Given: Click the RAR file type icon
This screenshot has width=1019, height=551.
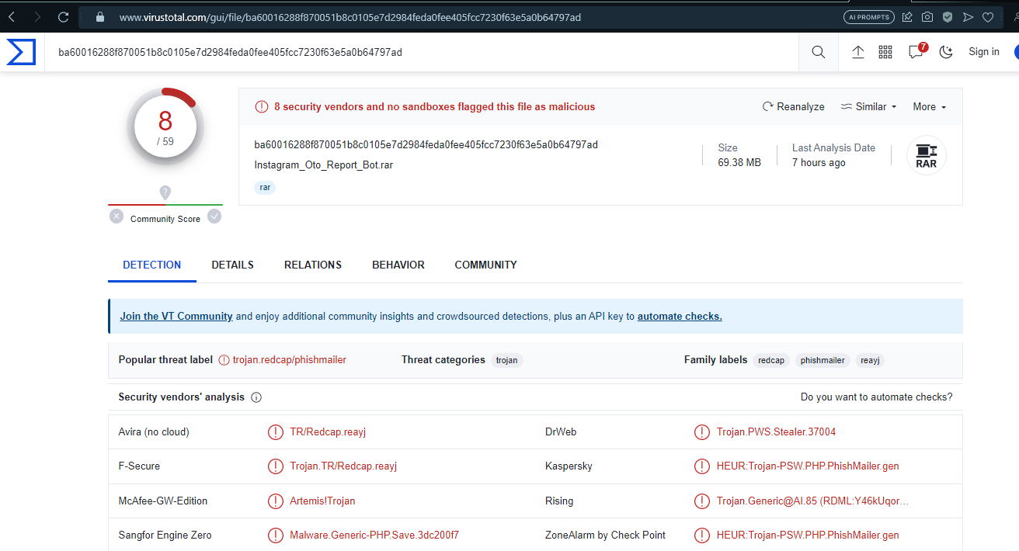Looking at the screenshot, I should pos(926,155).
